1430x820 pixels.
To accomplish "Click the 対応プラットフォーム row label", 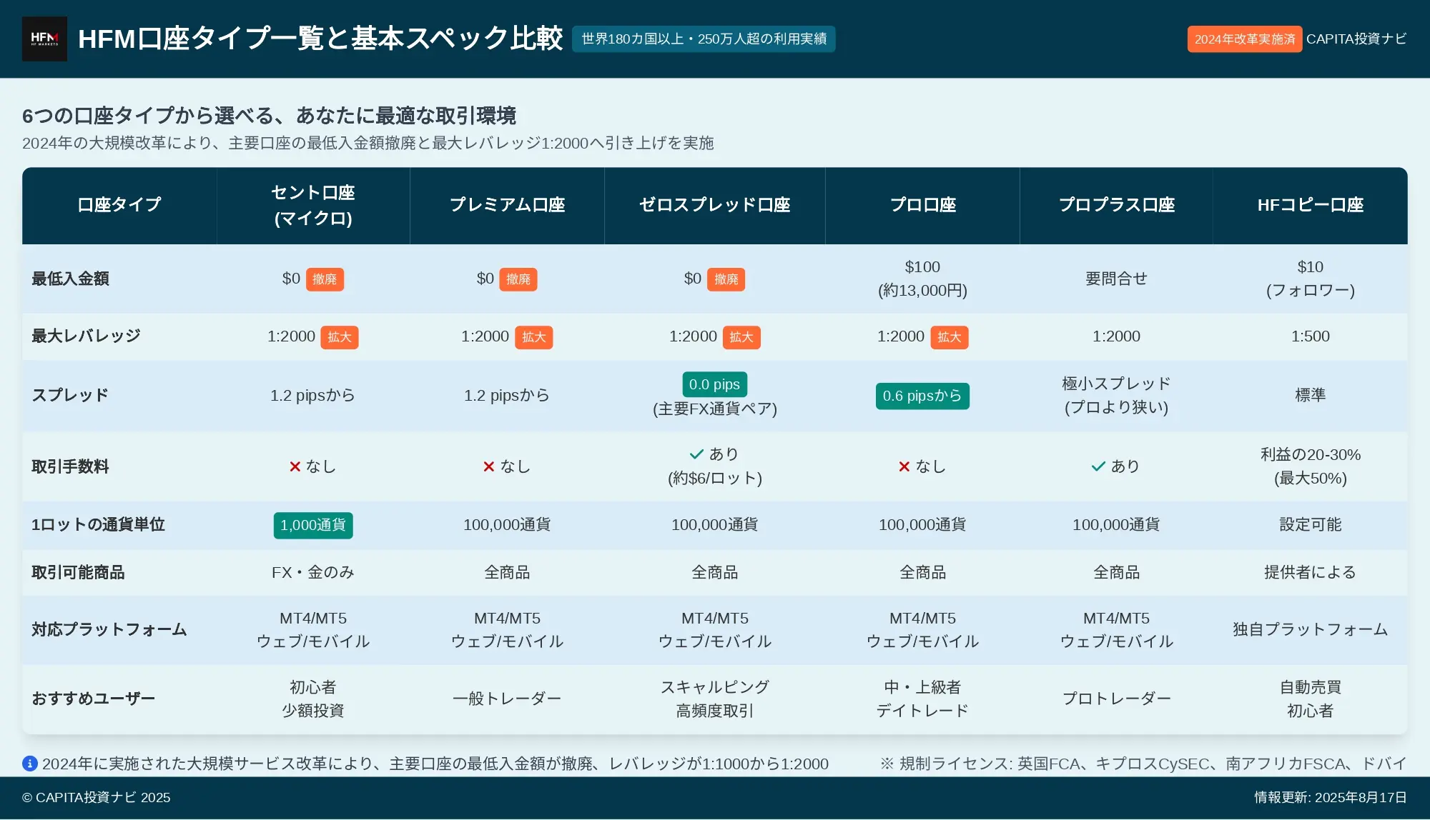I will (109, 629).
